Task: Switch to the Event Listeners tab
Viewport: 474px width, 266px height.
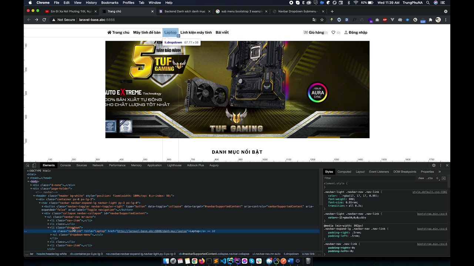Action: click(x=379, y=172)
